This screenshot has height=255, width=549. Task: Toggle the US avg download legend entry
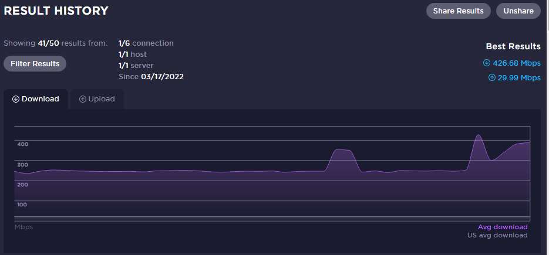[x=497, y=235]
